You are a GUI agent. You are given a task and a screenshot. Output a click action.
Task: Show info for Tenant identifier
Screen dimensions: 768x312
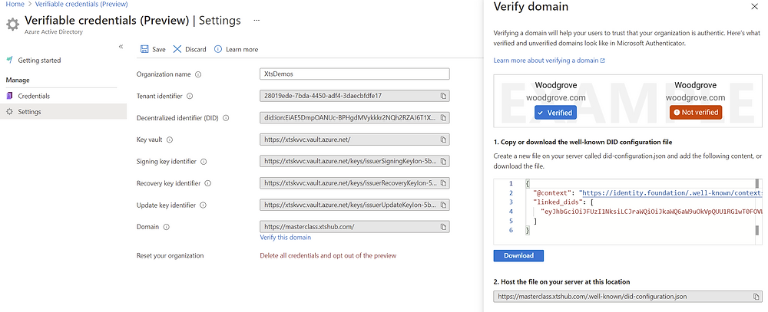[190, 96]
